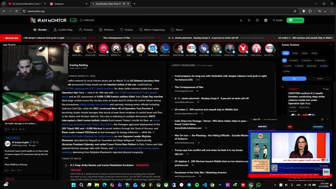This screenshot has width=336, height=189.
Task: Open the Protests tab
Action: [86, 30]
